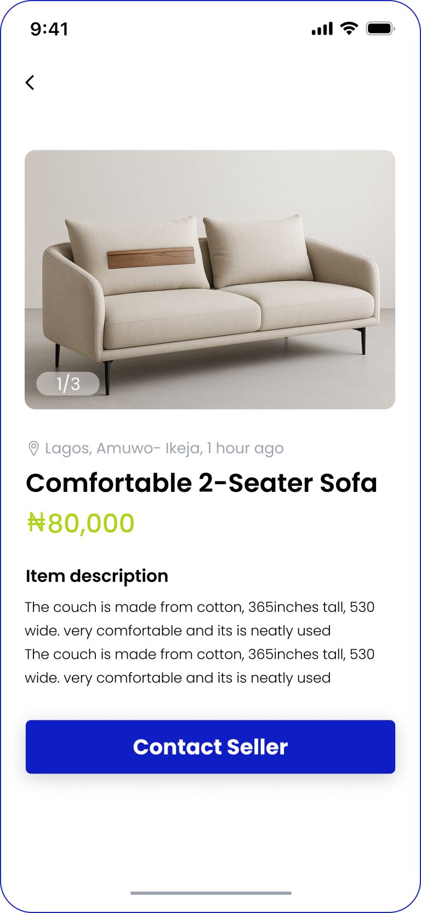Select the "Comfortable 2-Seater Sofa" title

click(202, 483)
